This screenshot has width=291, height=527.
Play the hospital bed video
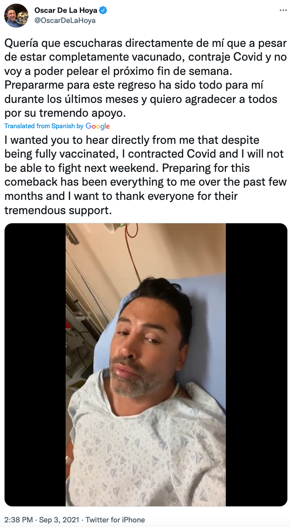click(x=145, y=365)
